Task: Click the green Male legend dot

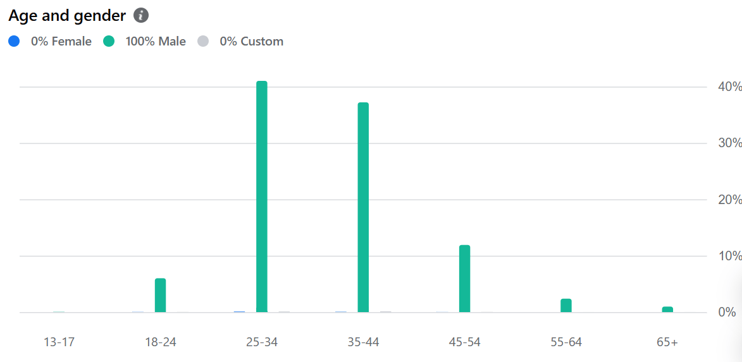Action: pos(109,41)
